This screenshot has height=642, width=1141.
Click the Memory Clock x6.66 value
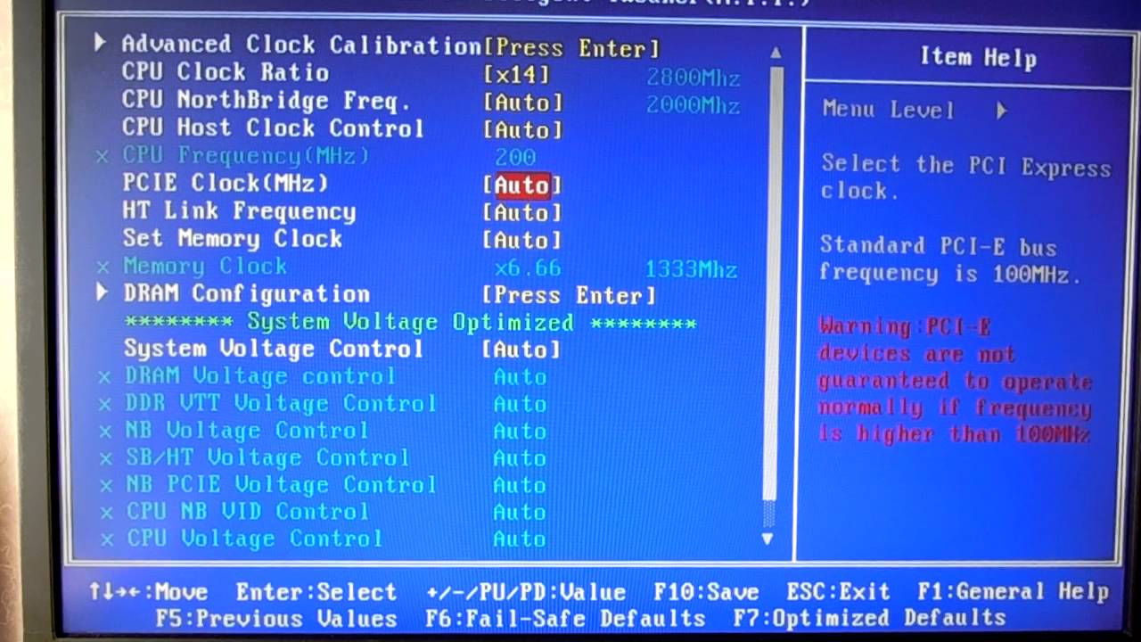point(528,268)
